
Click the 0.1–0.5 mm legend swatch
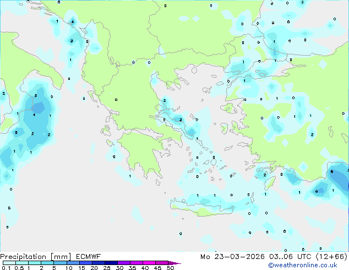[9, 263]
